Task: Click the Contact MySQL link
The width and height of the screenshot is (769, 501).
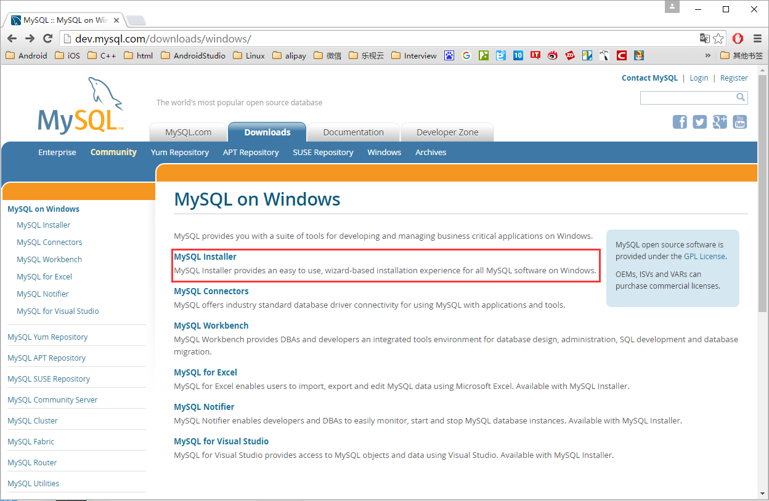Action: coord(649,78)
